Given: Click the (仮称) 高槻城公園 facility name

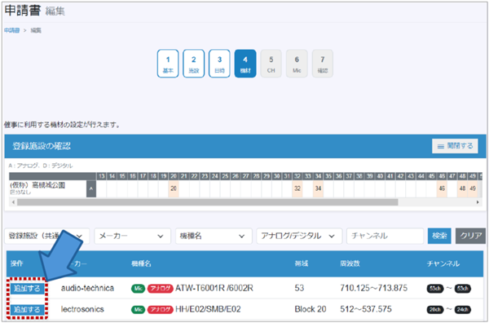Looking at the screenshot, I should point(37,185).
